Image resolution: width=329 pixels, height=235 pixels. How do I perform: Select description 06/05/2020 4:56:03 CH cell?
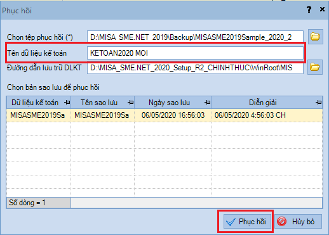(x=267, y=115)
